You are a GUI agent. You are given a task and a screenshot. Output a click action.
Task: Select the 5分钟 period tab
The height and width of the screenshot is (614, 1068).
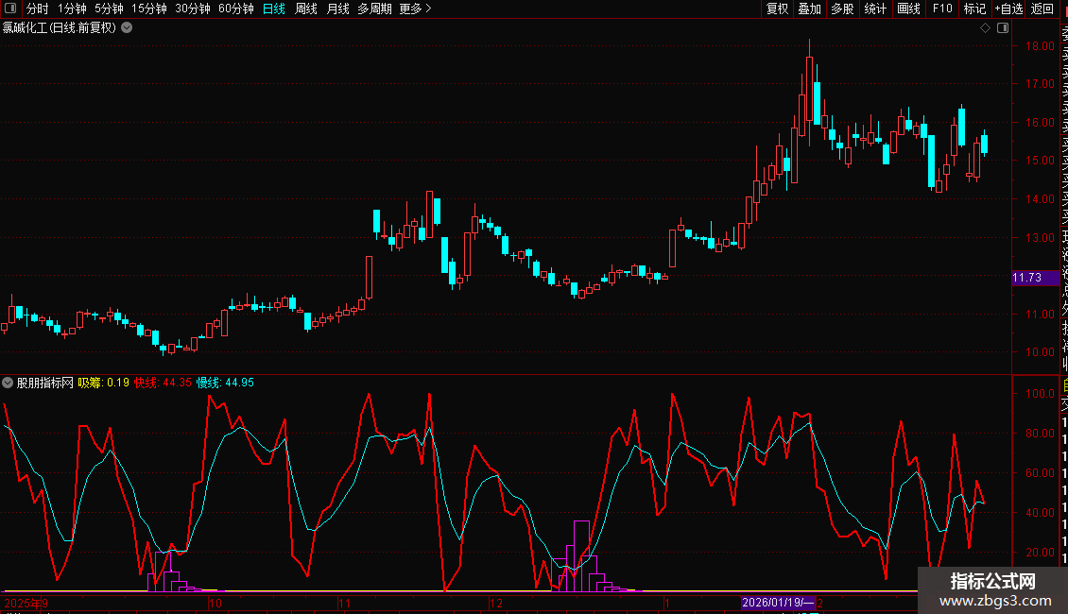[x=109, y=9]
